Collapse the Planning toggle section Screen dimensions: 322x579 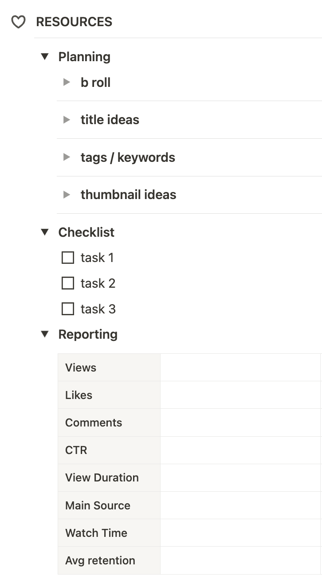coord(45,57)
